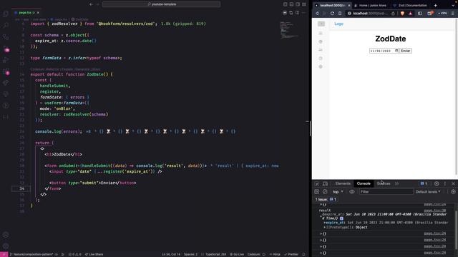Toggle device toolbar in DevTools
This screenshot has width=458, height=257.
[325, 183]
